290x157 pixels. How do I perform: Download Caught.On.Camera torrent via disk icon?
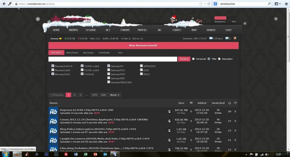169,140
